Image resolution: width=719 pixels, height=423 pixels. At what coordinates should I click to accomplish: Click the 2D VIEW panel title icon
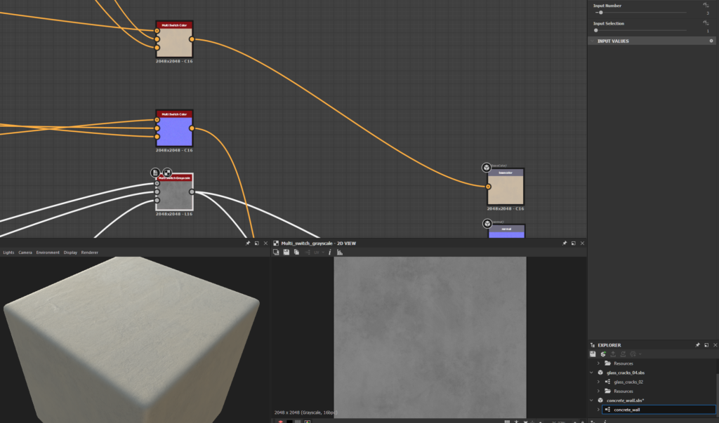coord(276,243)
